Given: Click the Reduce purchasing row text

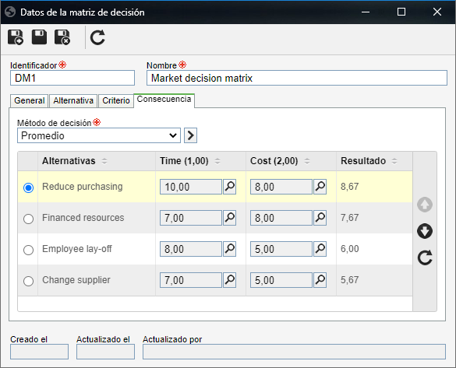Looking at the screenshot, I should coord(83,187).
